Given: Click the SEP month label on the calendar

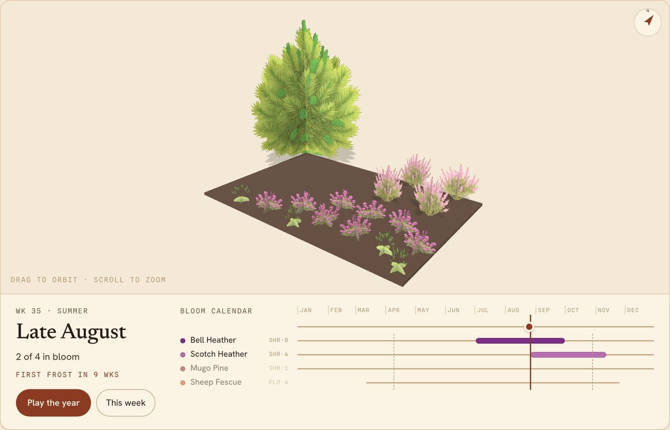Looking at the screenshot, I should click(x=544, y=310).
